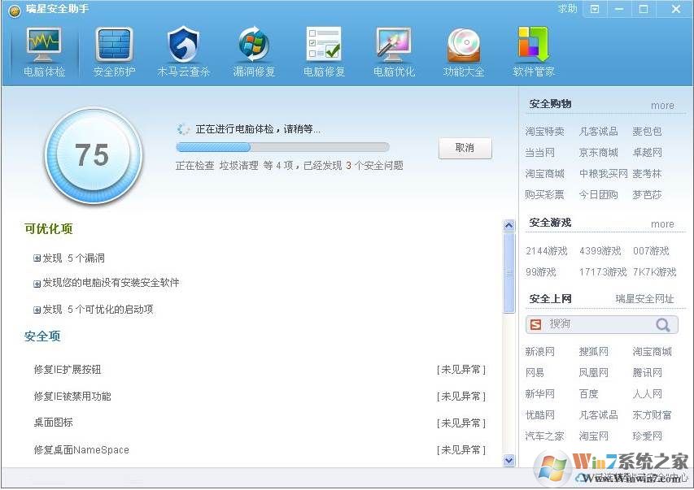Open the 7K7K游戏 link
The image size is (694, 490).
[x=654, y=272]
